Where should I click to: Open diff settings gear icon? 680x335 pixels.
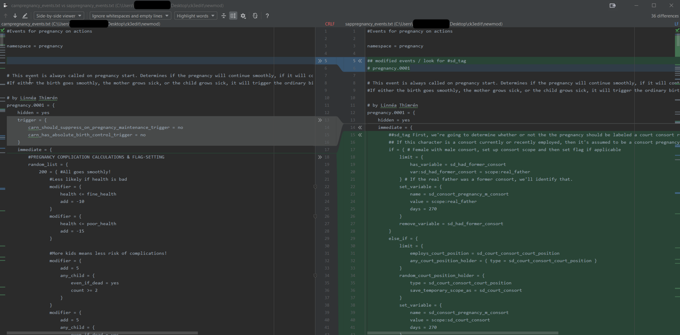click(243, 16)
